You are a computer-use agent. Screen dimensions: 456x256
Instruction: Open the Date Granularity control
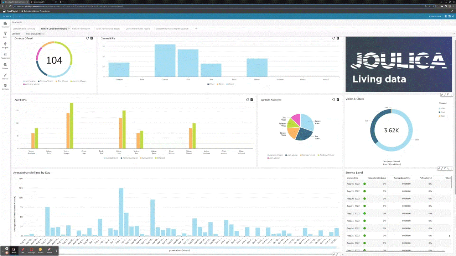(35, 34)
